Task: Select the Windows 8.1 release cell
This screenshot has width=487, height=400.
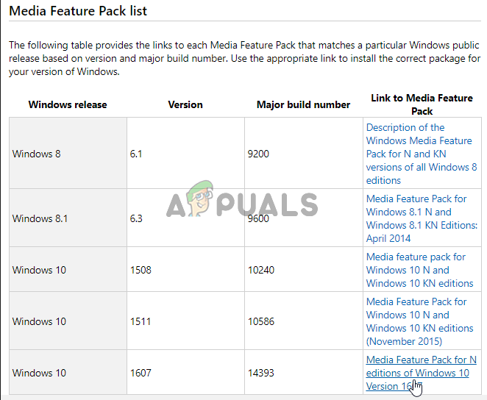Action: coord(40,218)
